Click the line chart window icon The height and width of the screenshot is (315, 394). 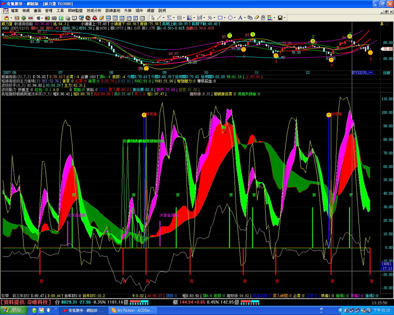pyautogui.click(x=142, y=18)
